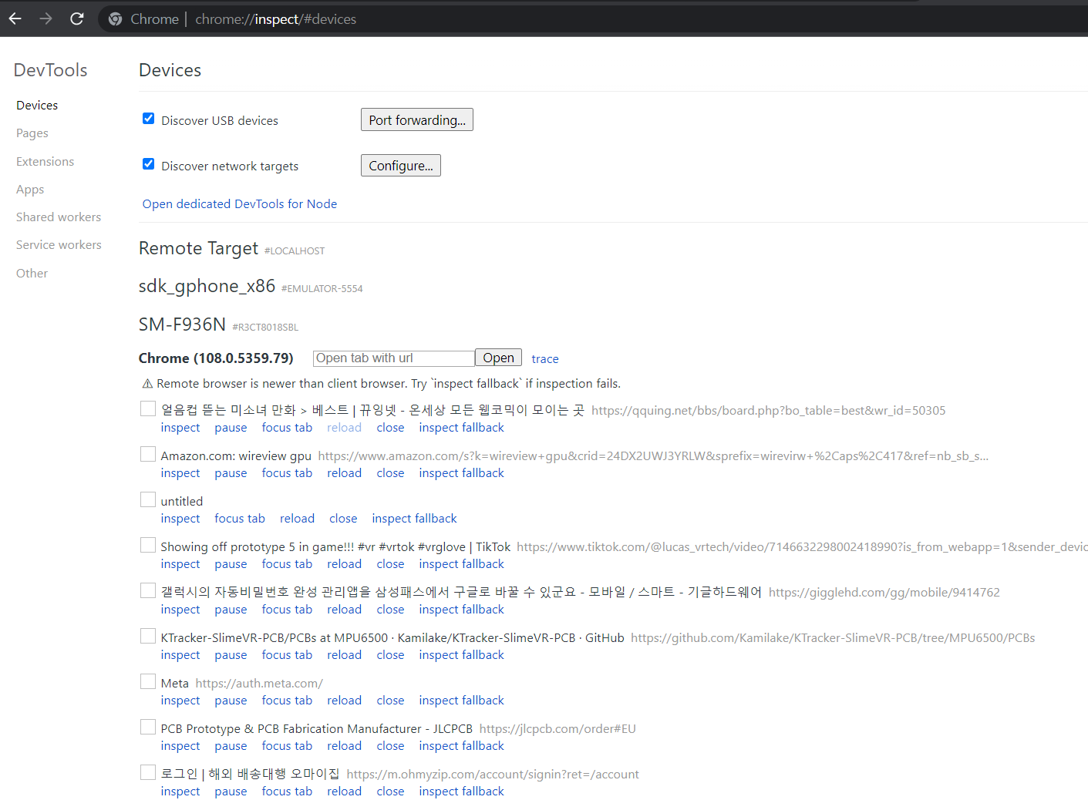
Task: Check the box next to untitled tab
Action: (148, 499)
